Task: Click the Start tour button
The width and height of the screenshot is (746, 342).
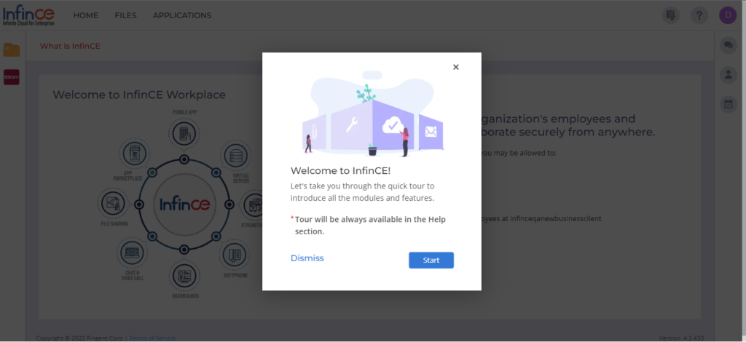Action: coord(431,261)
